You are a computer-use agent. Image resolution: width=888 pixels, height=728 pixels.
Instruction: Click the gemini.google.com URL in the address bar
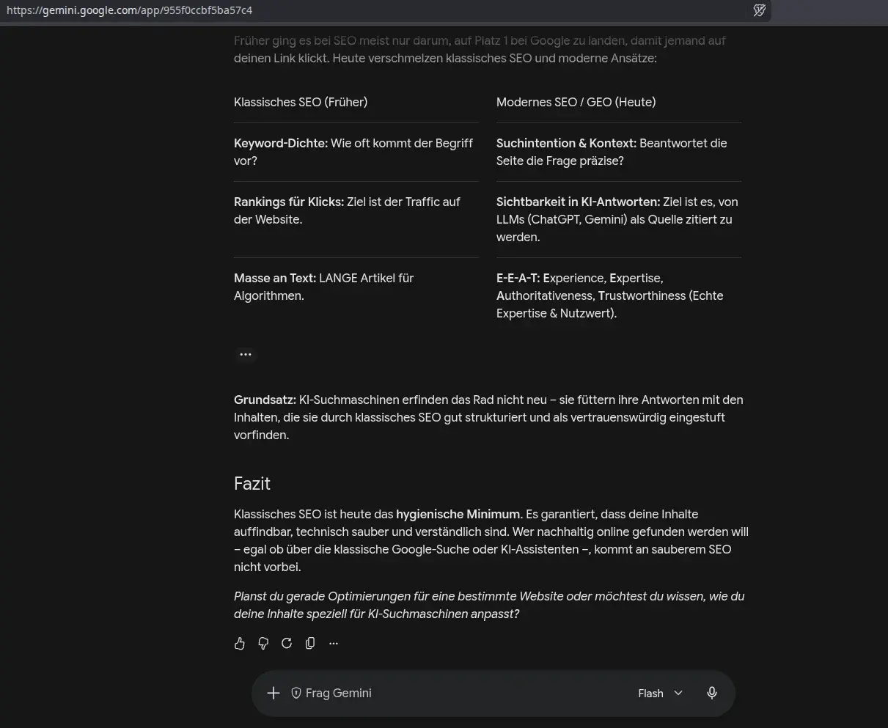(129, 10)
